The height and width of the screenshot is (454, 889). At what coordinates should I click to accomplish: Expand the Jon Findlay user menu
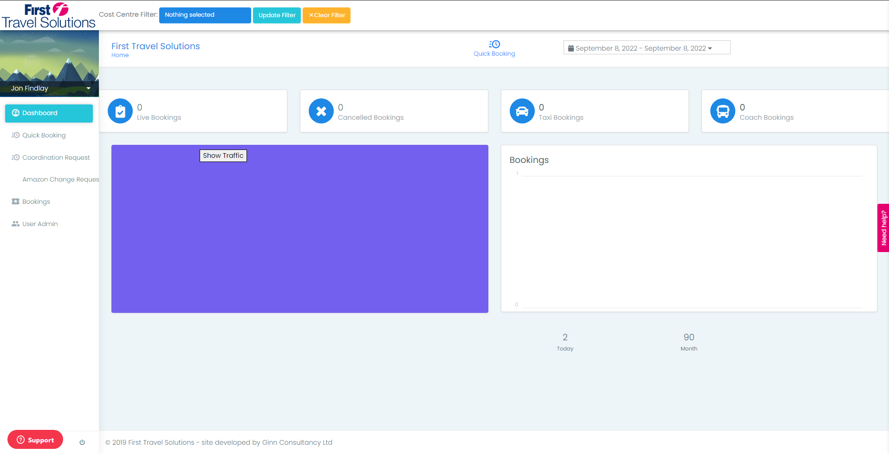(x=50, y=88)
